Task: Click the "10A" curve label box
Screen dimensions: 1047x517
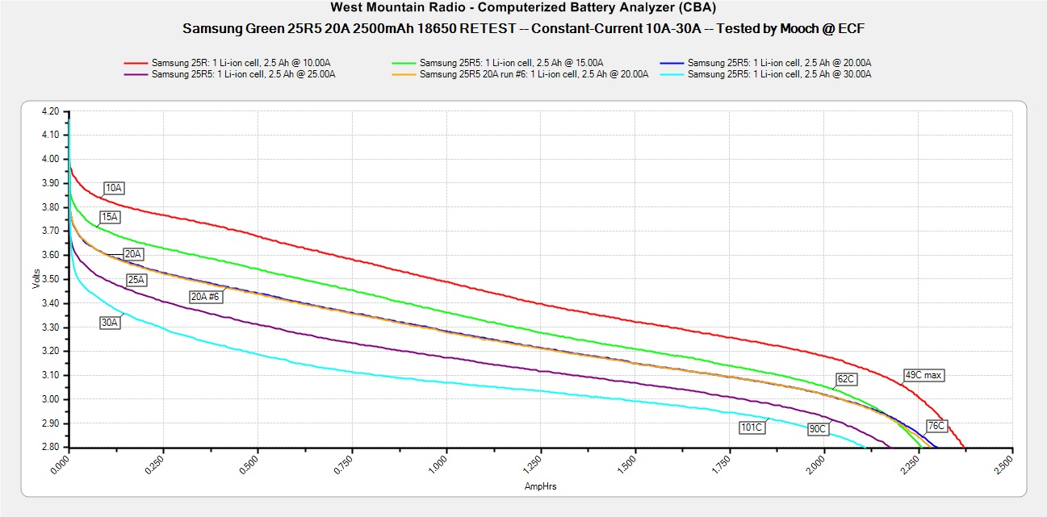Action: (114, 188)
